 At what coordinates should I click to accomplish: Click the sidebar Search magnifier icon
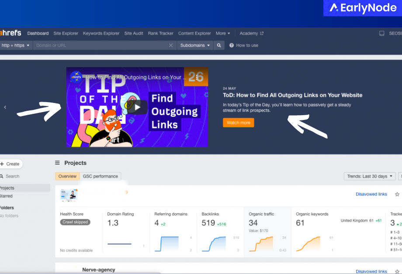tap(2, 176)
